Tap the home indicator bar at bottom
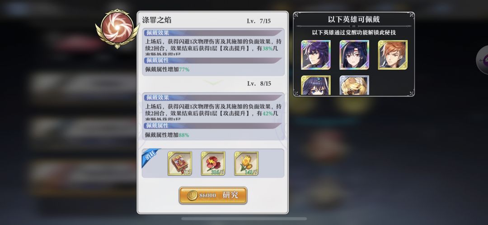Screen dimensions: 488x225 pos(244,219)
